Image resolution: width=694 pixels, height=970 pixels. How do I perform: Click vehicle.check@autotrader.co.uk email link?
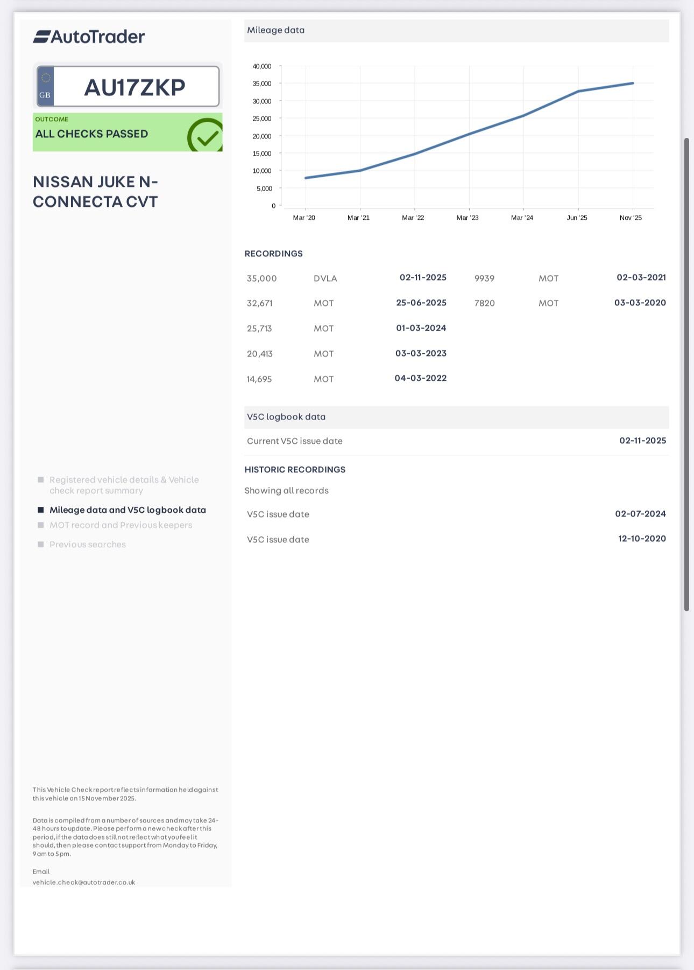(84, 882)
